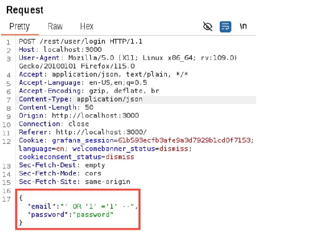Click the Host: localhost:3000 header
Image resolution: width=325 pixels, height=232 pixels.
pos(60,50)
